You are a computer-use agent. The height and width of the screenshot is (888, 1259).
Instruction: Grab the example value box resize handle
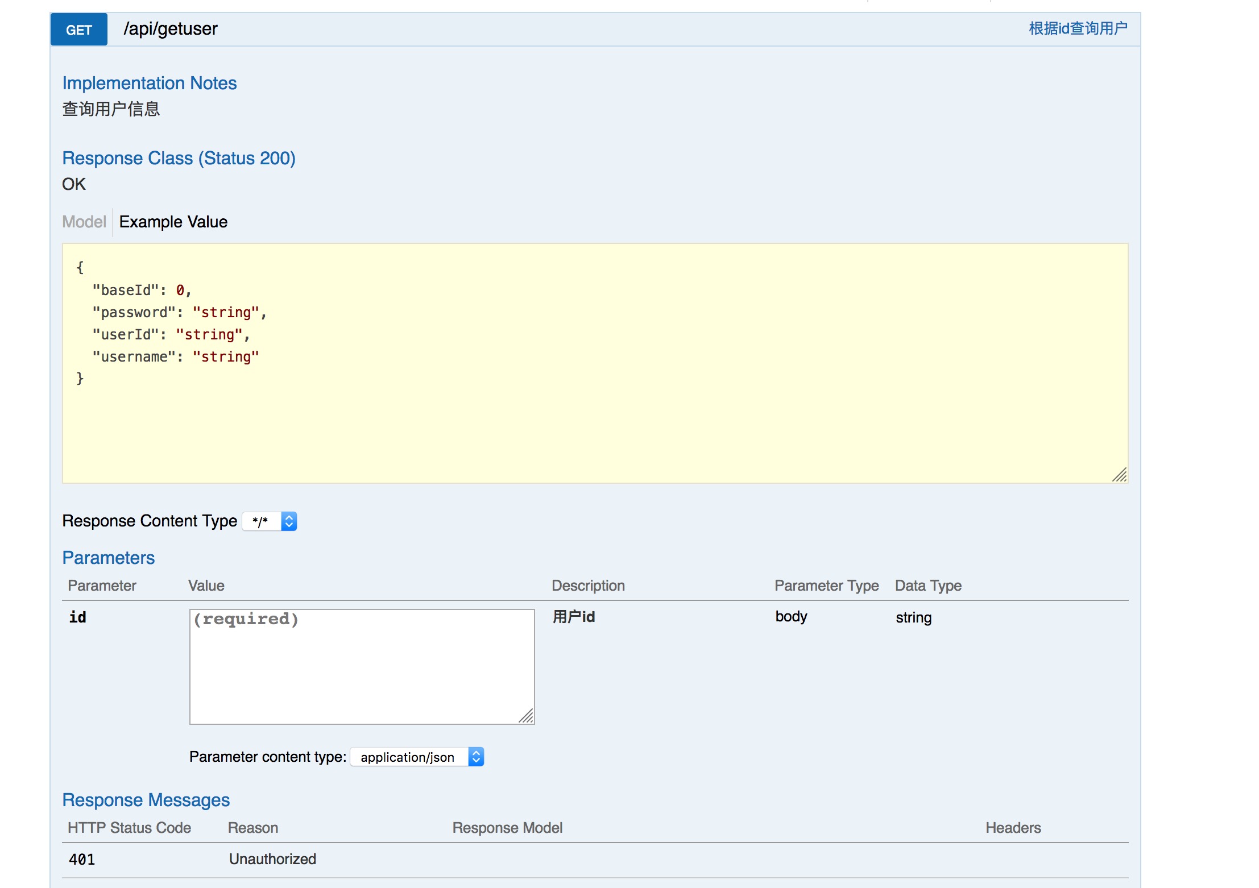(x=1120, y=475)
